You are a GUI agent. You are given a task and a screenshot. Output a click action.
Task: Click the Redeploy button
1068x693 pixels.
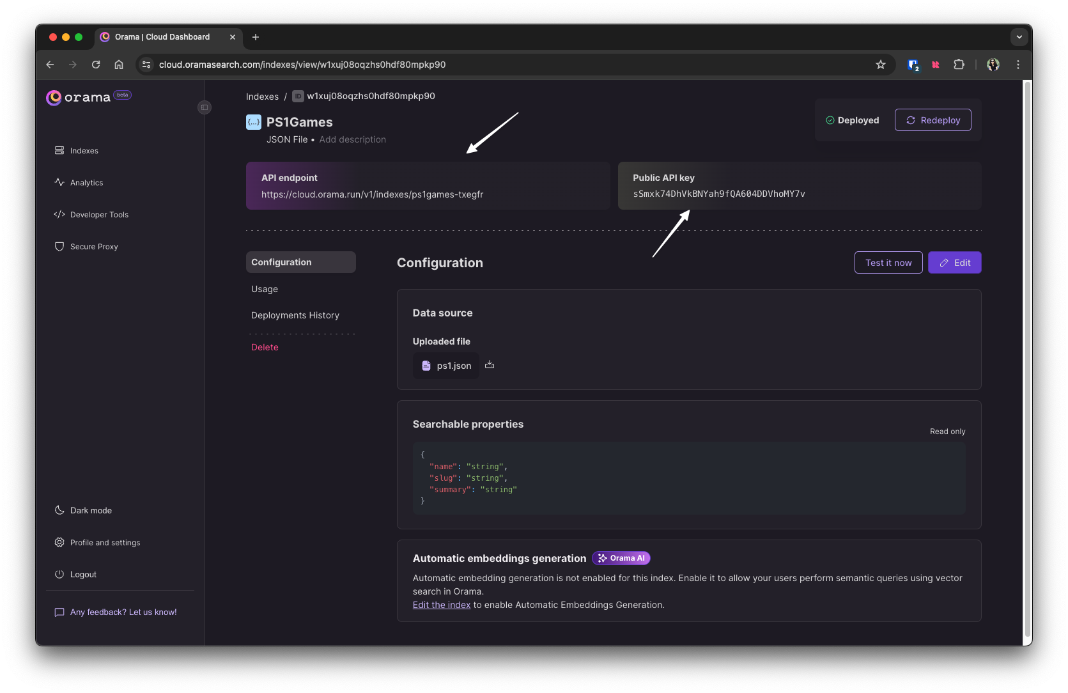933,120
